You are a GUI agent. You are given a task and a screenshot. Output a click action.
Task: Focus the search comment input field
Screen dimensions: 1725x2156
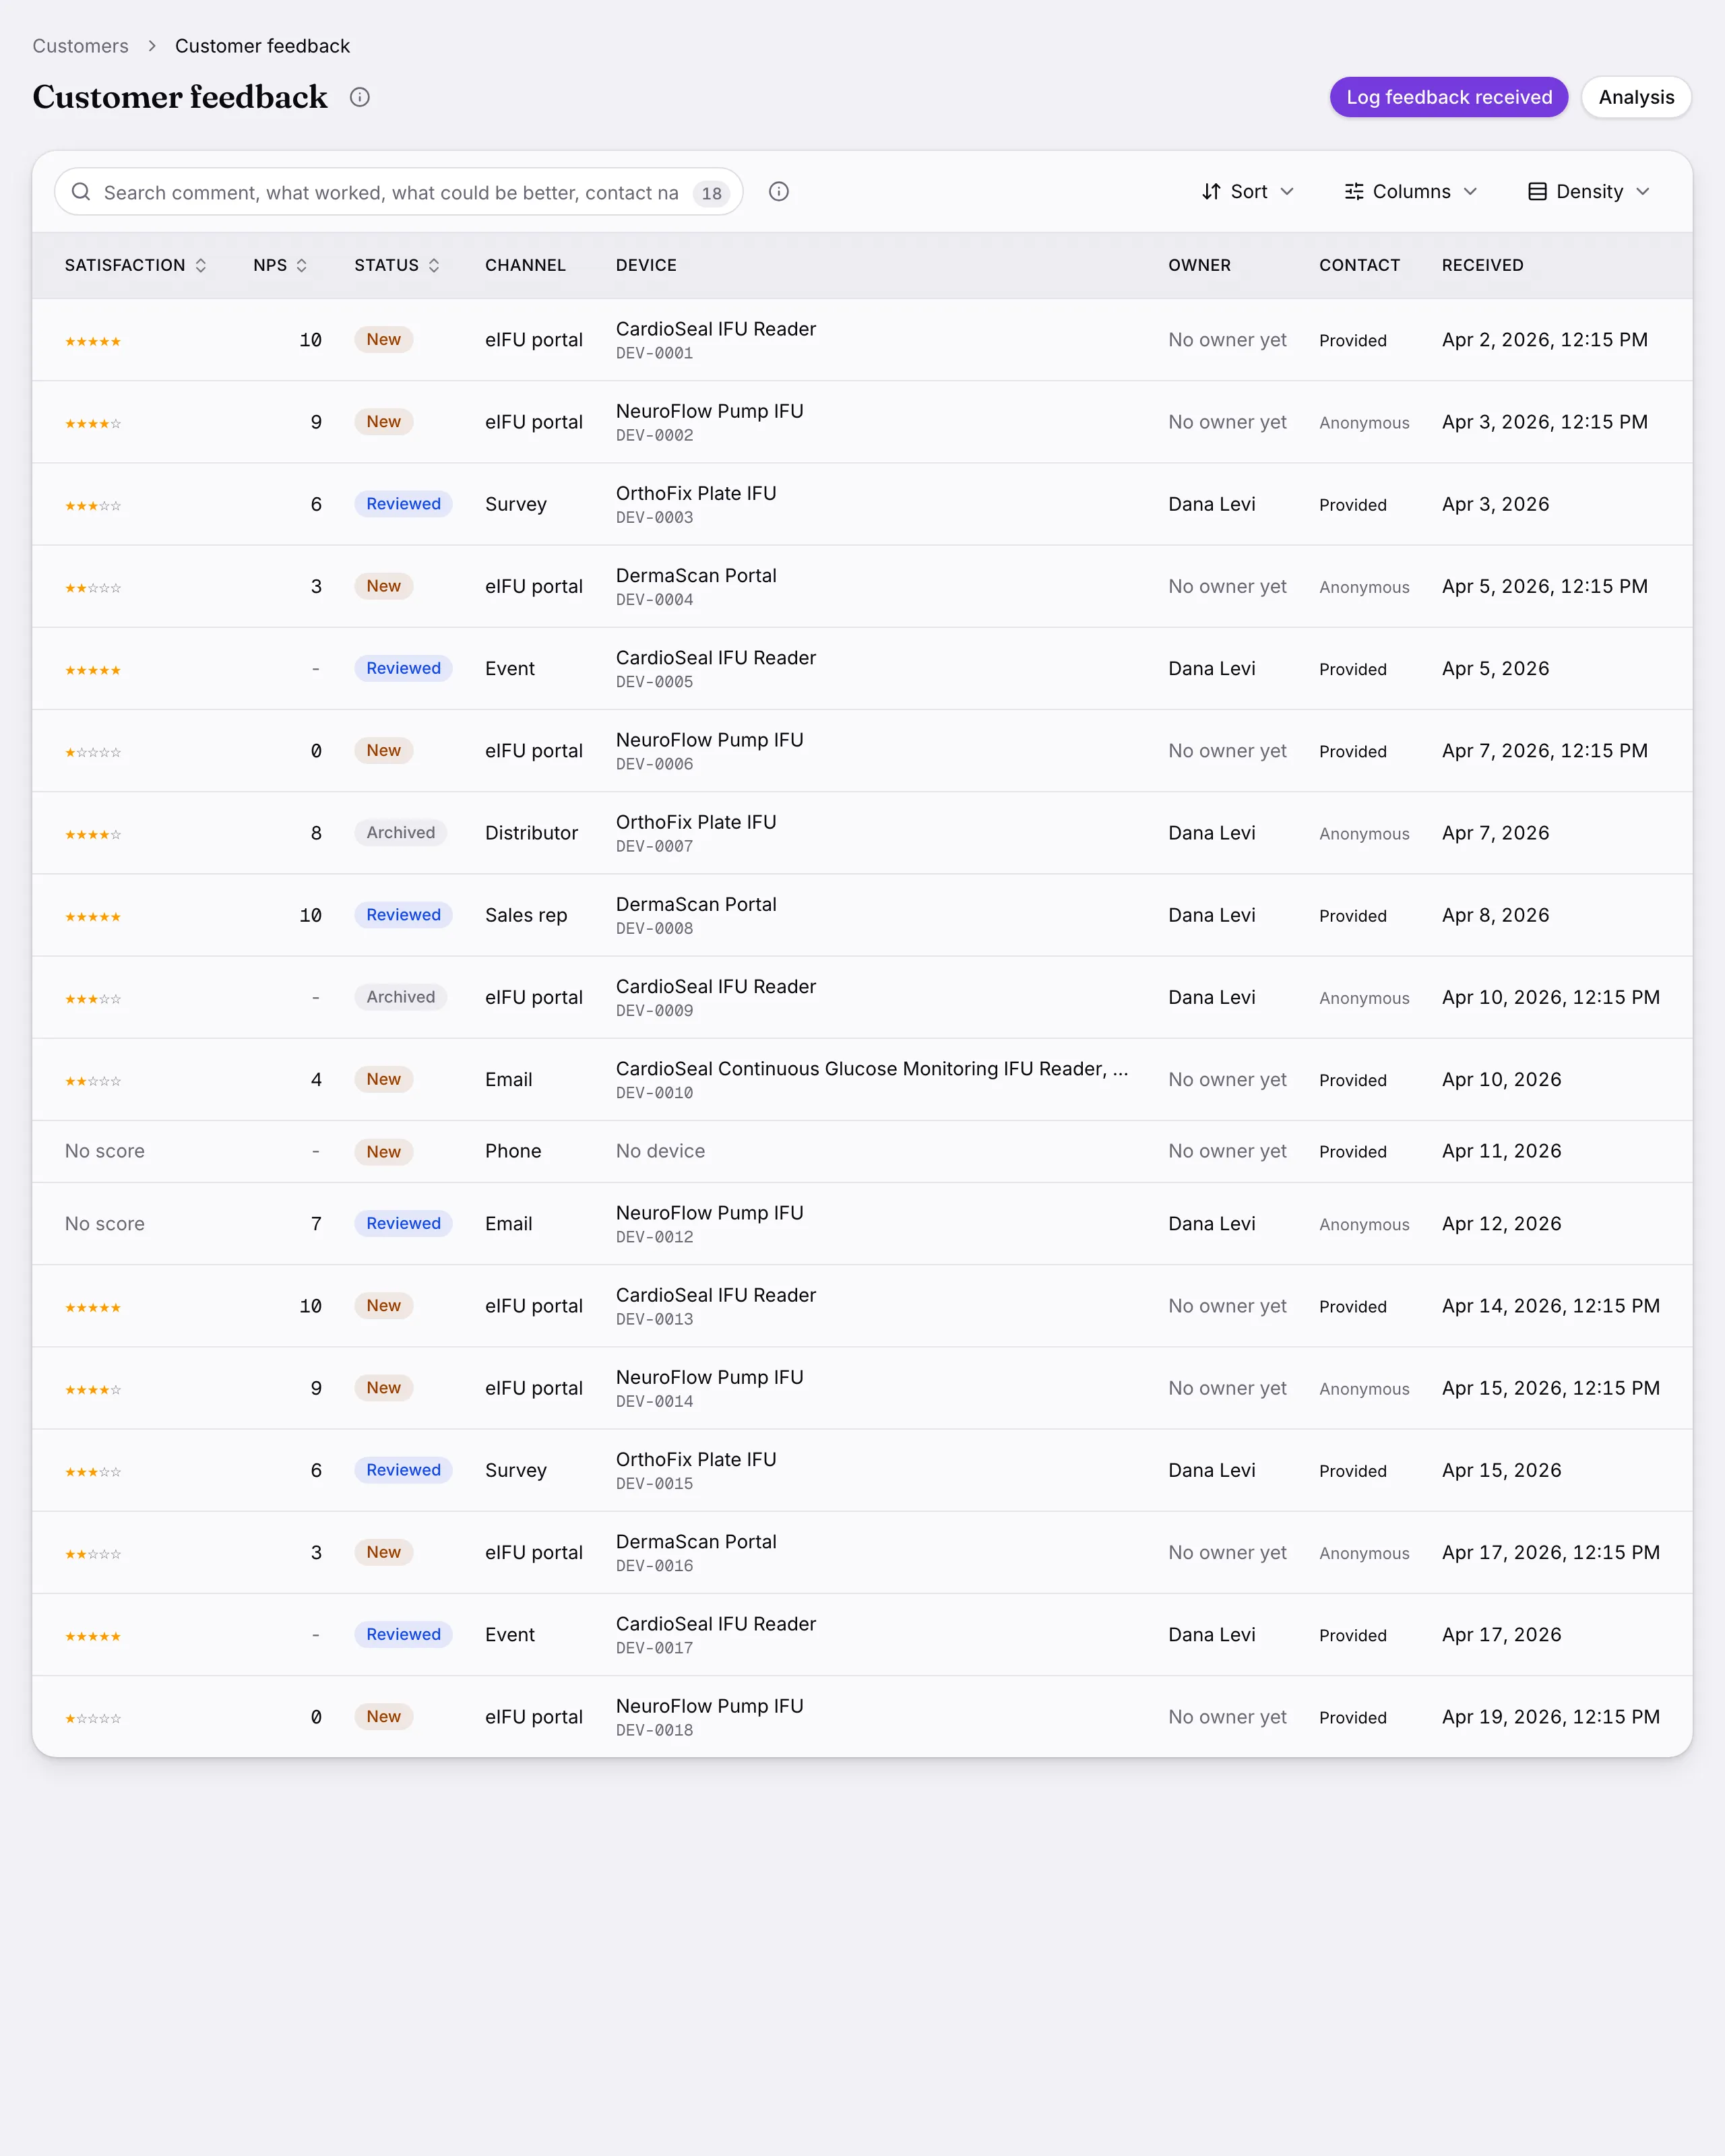click(391, 192)
